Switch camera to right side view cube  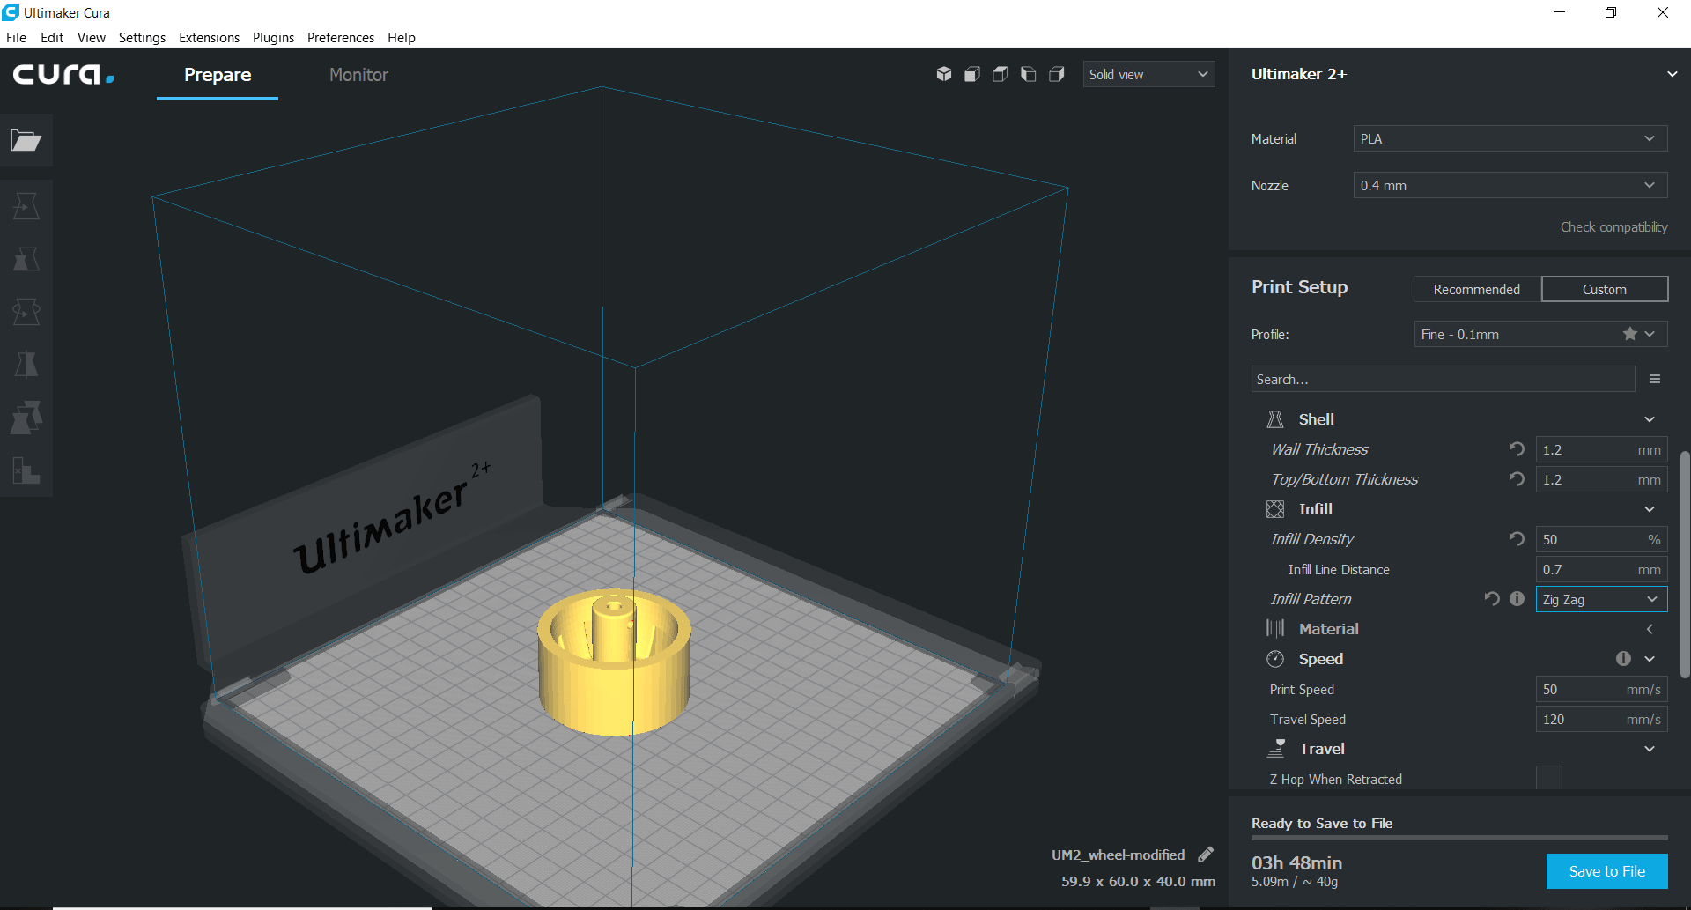coord(1057,74)
